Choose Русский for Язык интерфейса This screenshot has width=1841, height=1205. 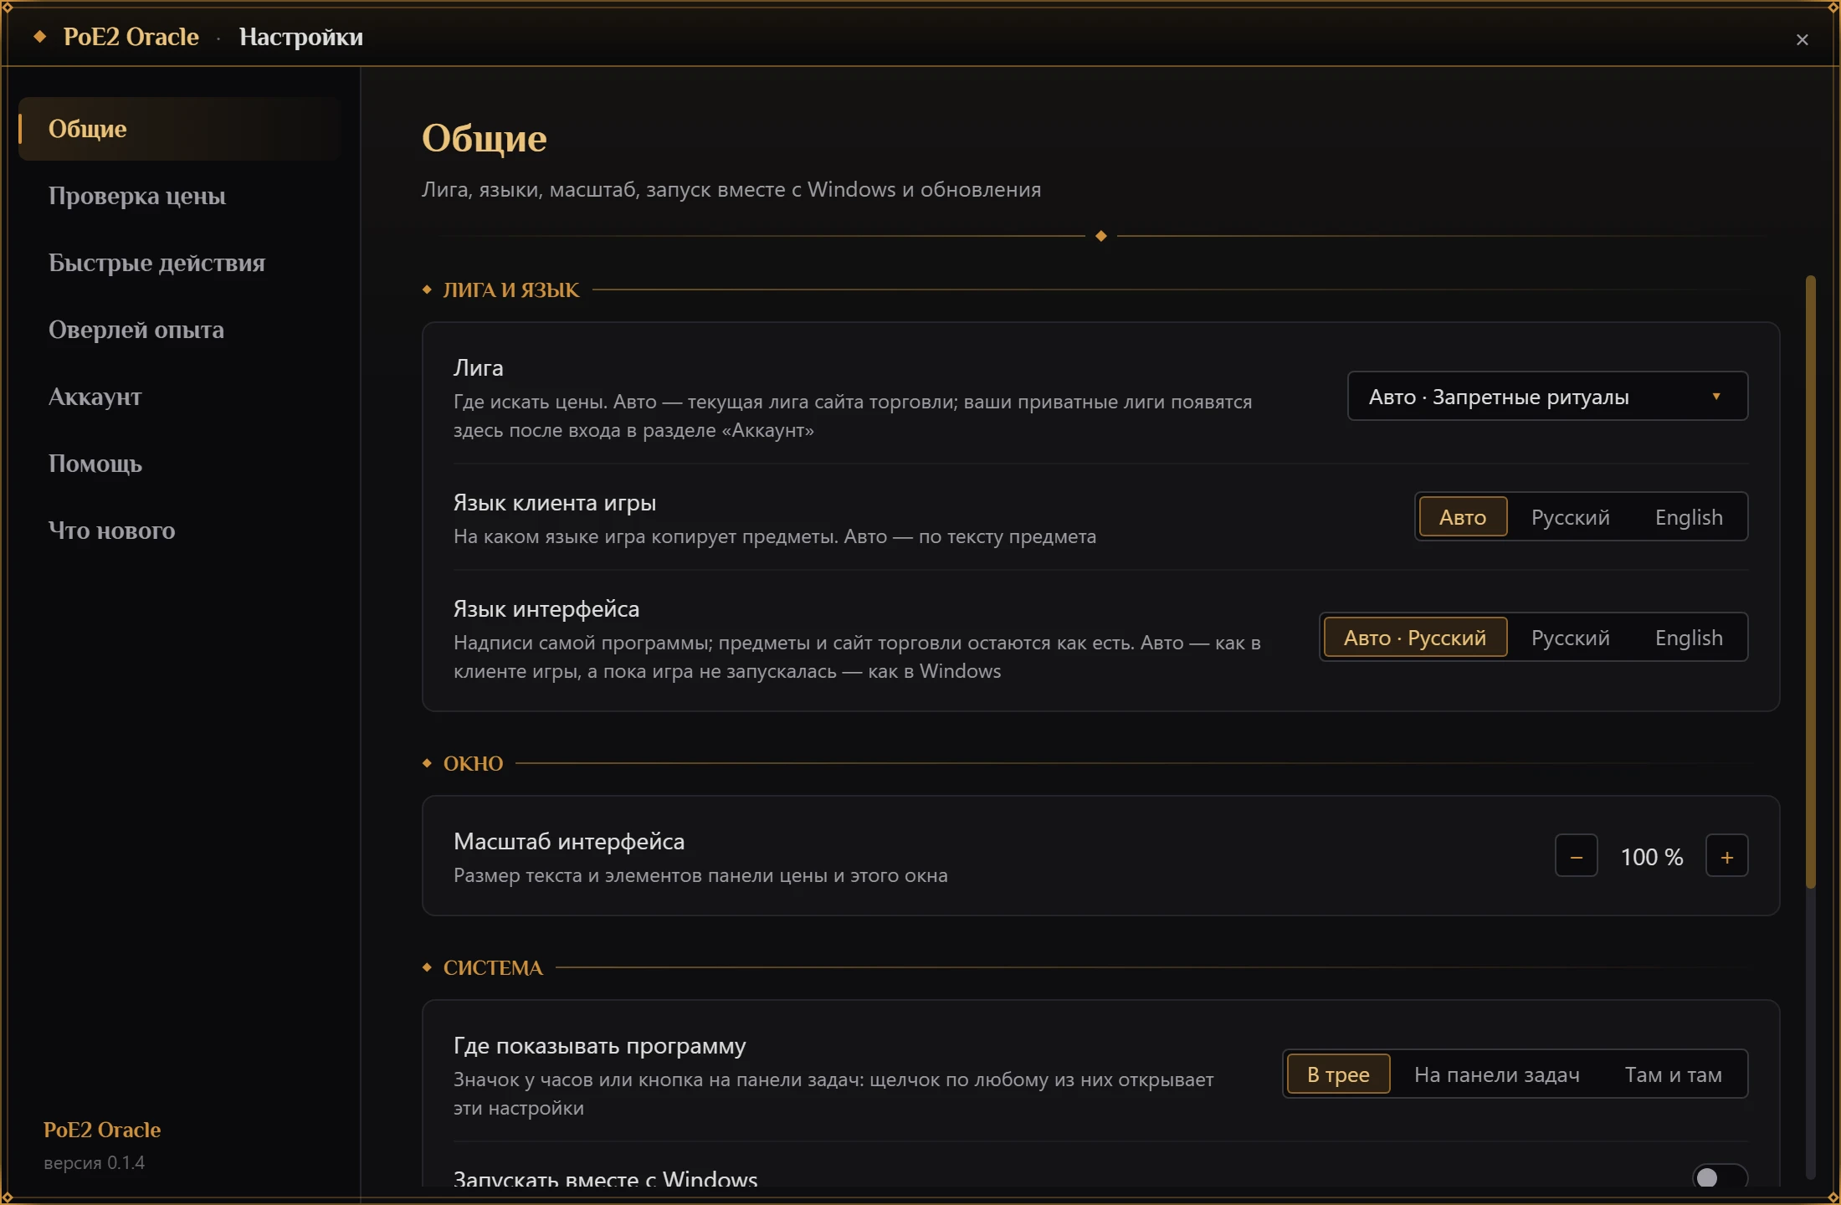pyautogui.click(x=1570, y=638)
